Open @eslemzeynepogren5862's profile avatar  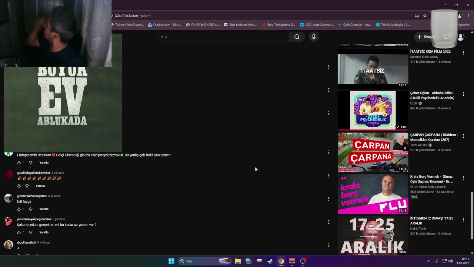pos(9,221)
